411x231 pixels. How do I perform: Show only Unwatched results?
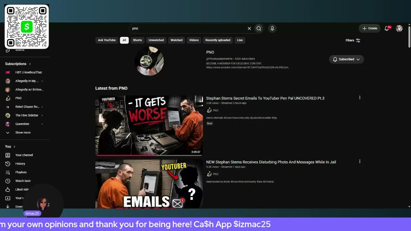(156, 40)
